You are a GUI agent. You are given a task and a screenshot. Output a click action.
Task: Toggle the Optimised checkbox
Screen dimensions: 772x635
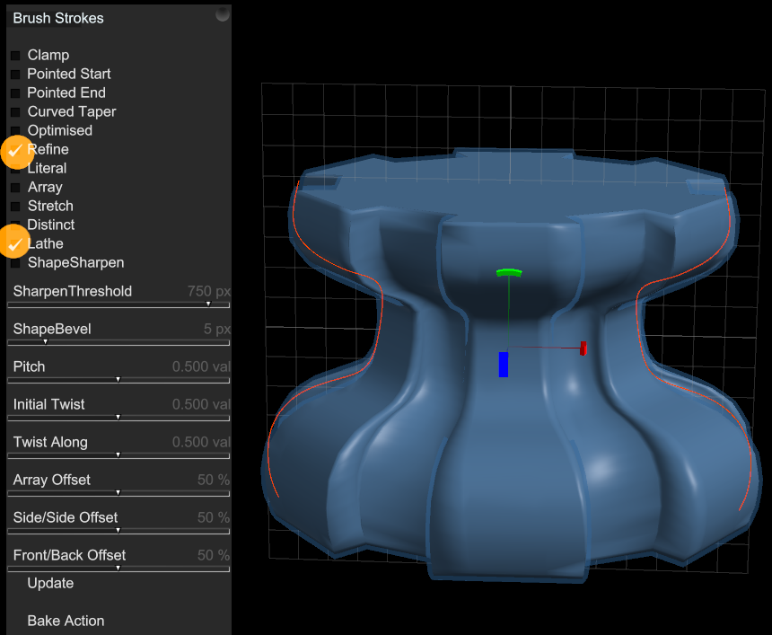(15, 130)
